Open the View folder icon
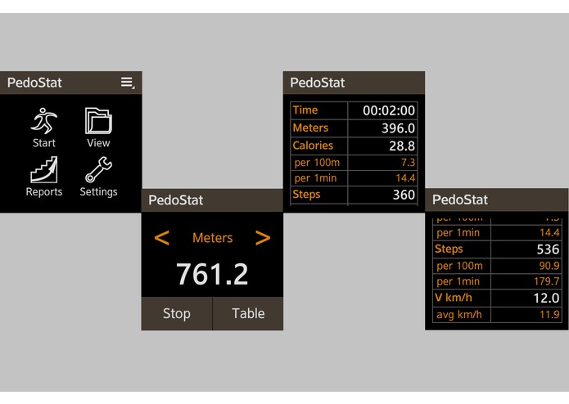569x404 pixels. point(98,121)
